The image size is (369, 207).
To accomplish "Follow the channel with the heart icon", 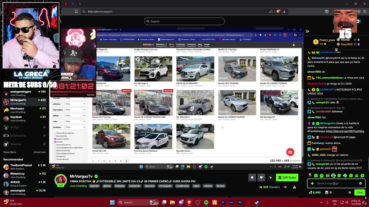I will (261, 177).
